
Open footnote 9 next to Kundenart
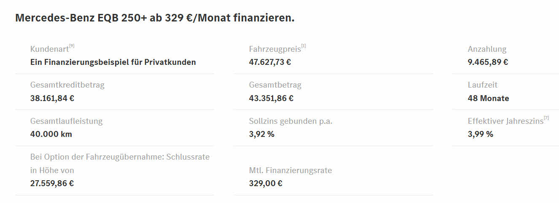[x=72, y=46]
